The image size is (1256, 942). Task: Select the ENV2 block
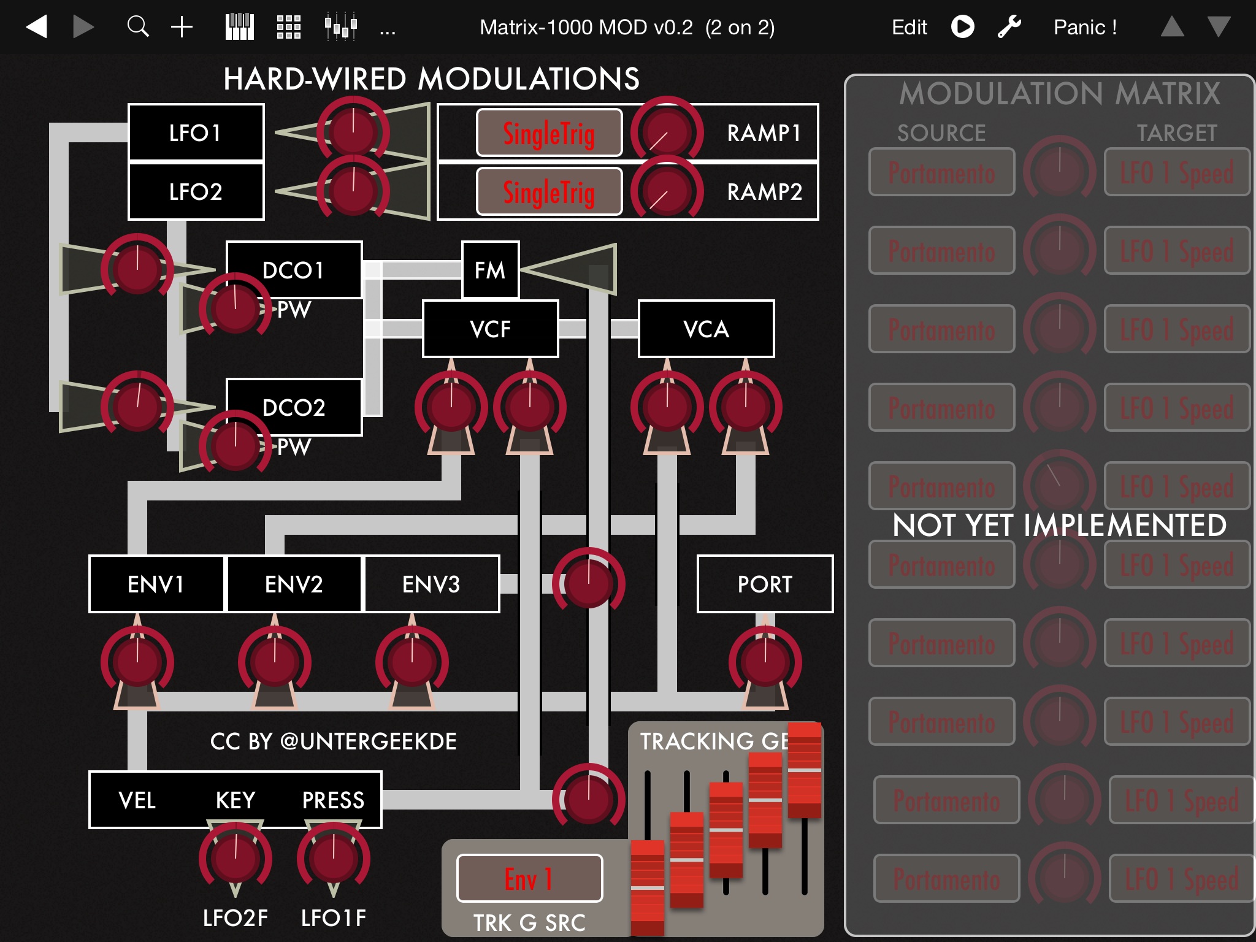(294, 584)
